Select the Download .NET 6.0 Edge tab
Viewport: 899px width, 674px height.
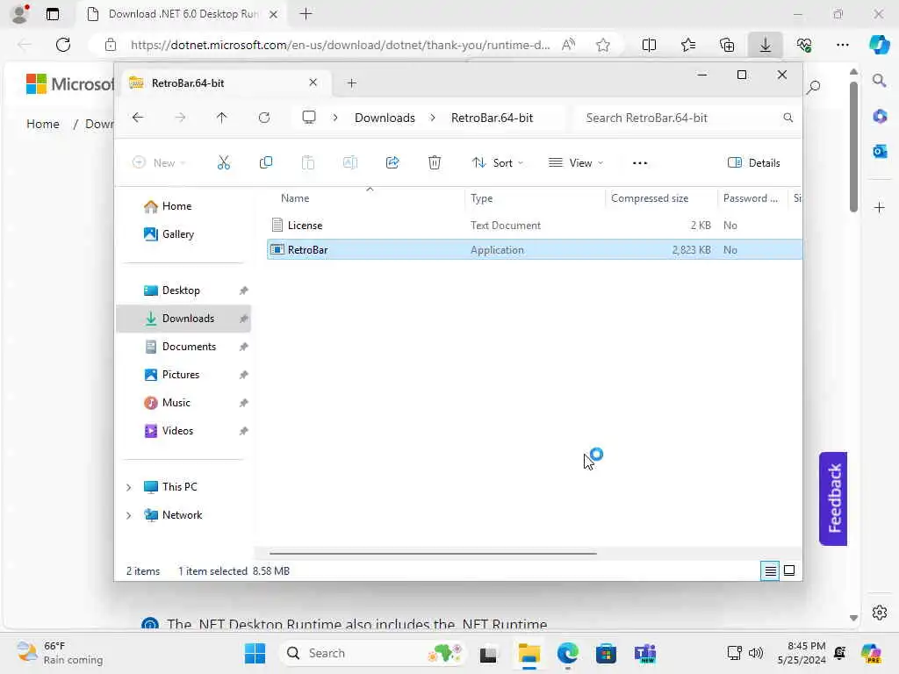click(183, 14)
